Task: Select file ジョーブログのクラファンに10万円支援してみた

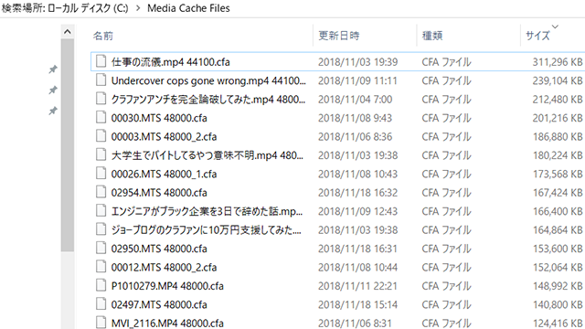Action: pyautogui.click(x=206, y=229)
